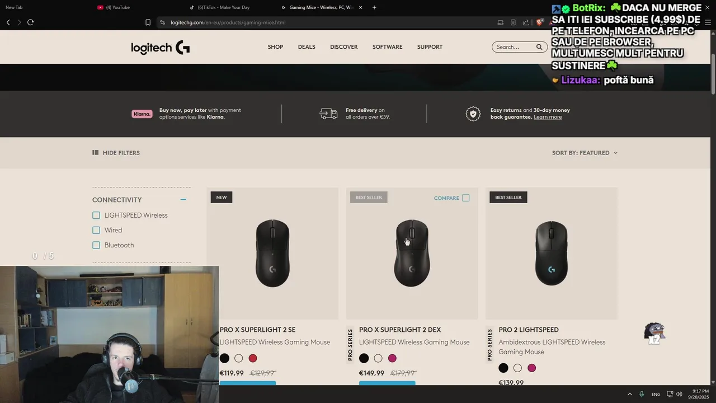Open site settings icon left of URL

pyautogui.click(x=162, y=22)
